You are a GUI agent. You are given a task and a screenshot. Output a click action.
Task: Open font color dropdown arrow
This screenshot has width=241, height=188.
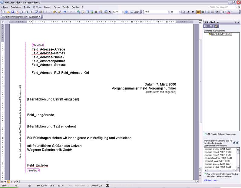[232, 12]
